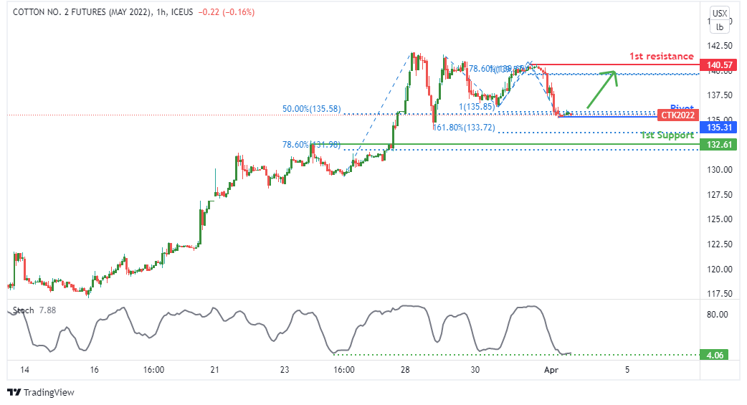This screenshot has width=747, height=405.
Task: Select the 140.57 resistance price label
Action: point(719,65)
